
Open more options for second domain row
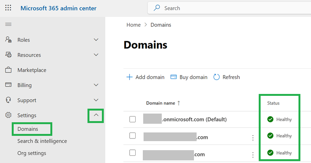[x=253, y=138]
